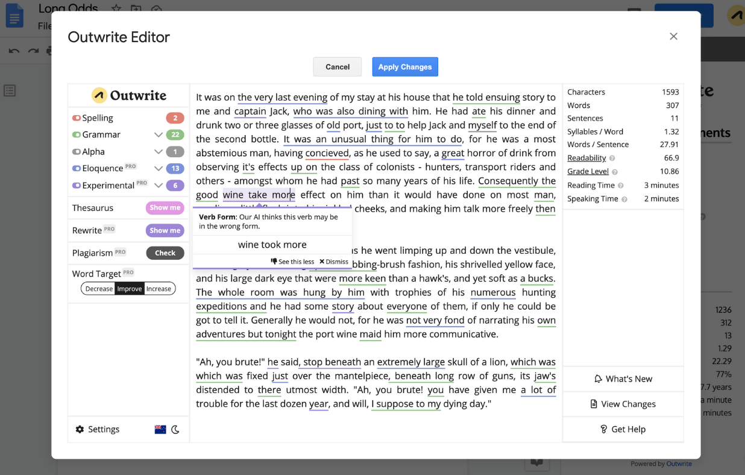Accept the 'wine took more' suggestion

(x=272, y=245)
